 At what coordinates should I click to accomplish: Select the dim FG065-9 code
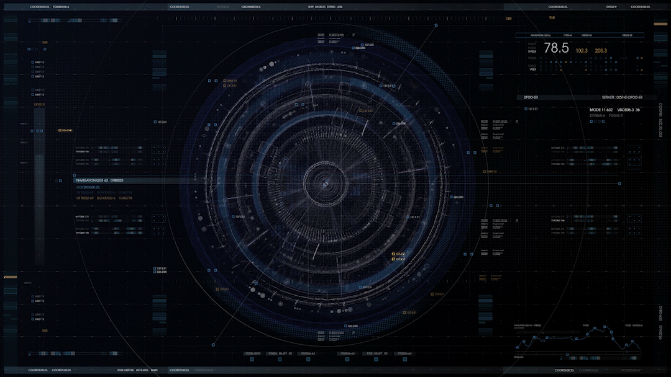point(616,116)
